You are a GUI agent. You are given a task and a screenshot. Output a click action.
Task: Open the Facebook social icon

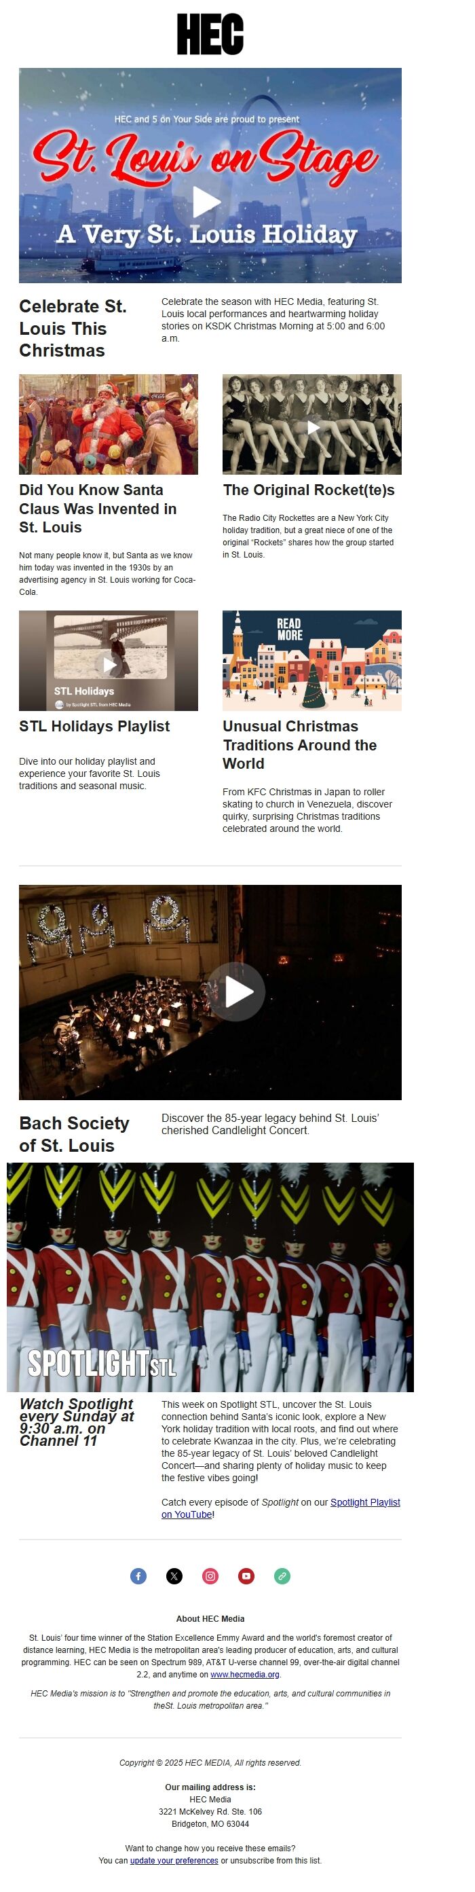pyautogui.click(x=138, y=1576)
